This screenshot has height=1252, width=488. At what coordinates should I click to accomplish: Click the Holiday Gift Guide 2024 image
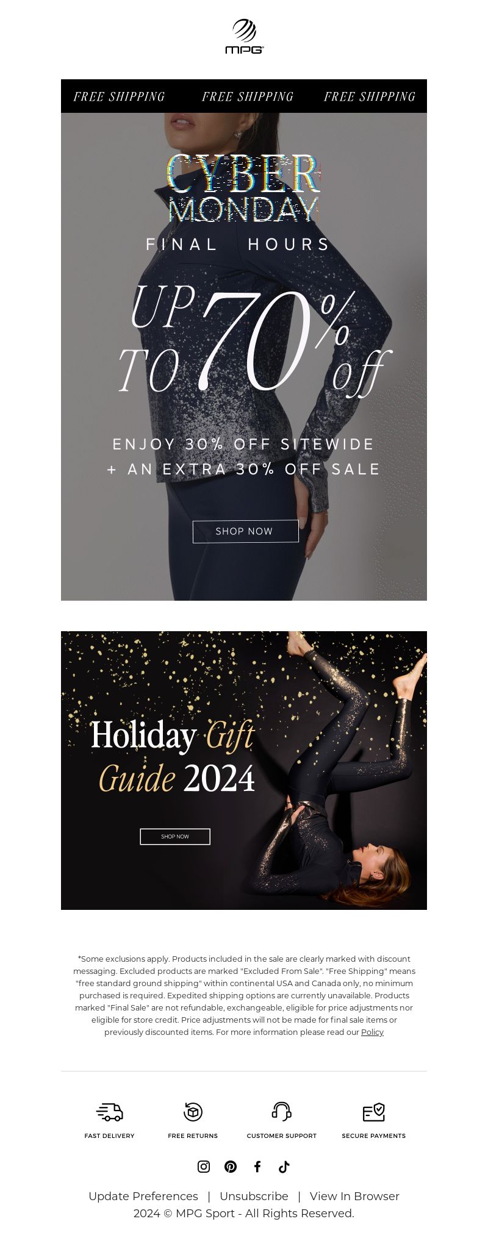coord(244,770)
